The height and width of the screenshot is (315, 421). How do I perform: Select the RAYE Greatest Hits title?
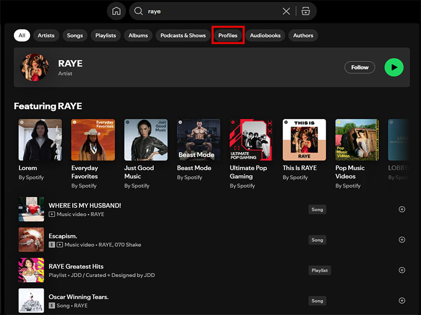76,267
